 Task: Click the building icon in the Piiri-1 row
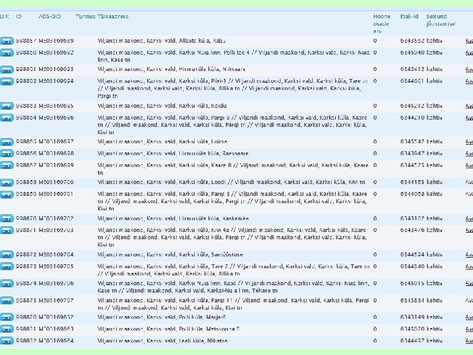pyautogui.click(x=7, y=82)
